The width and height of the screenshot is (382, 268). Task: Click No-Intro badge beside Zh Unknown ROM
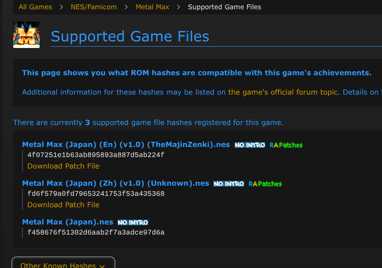[229, 184]
